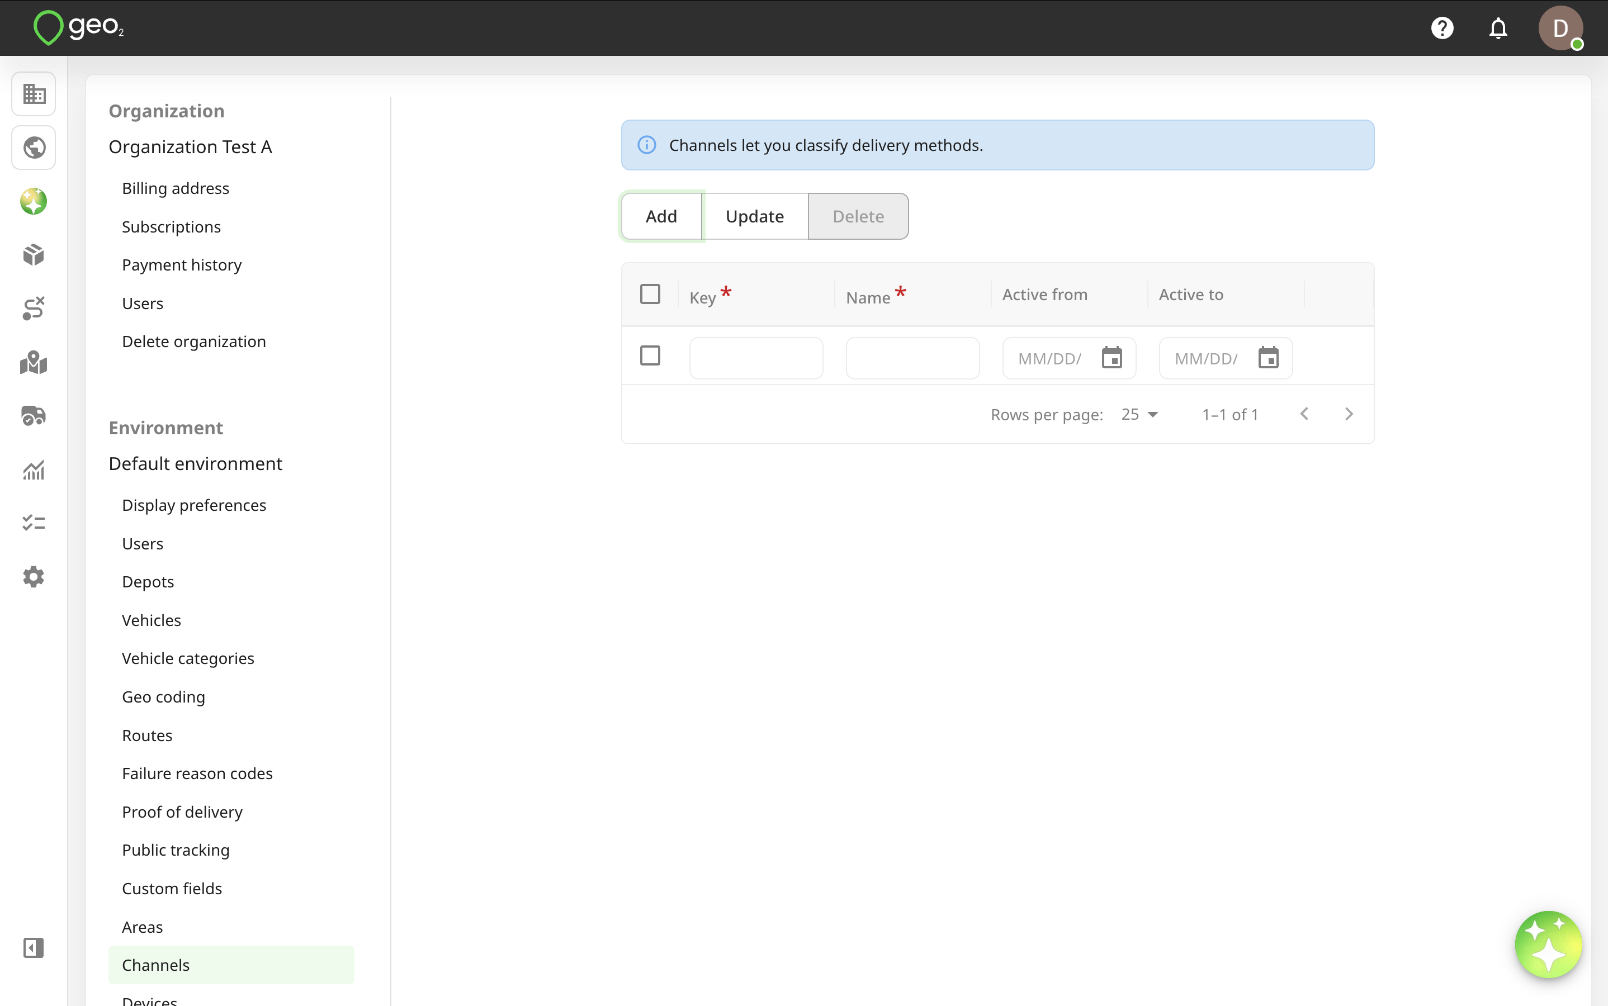Select the globe environment icon in sidebar
The height and width of the screenshot is (1006, 1608).
click(x=34, y=147)
